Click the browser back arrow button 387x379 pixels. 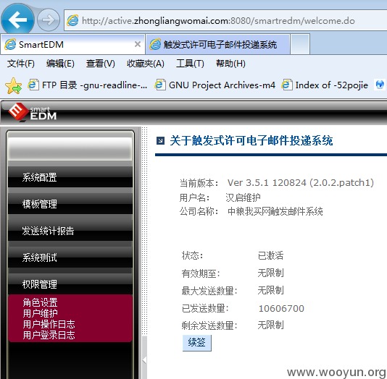click(17, 20)
